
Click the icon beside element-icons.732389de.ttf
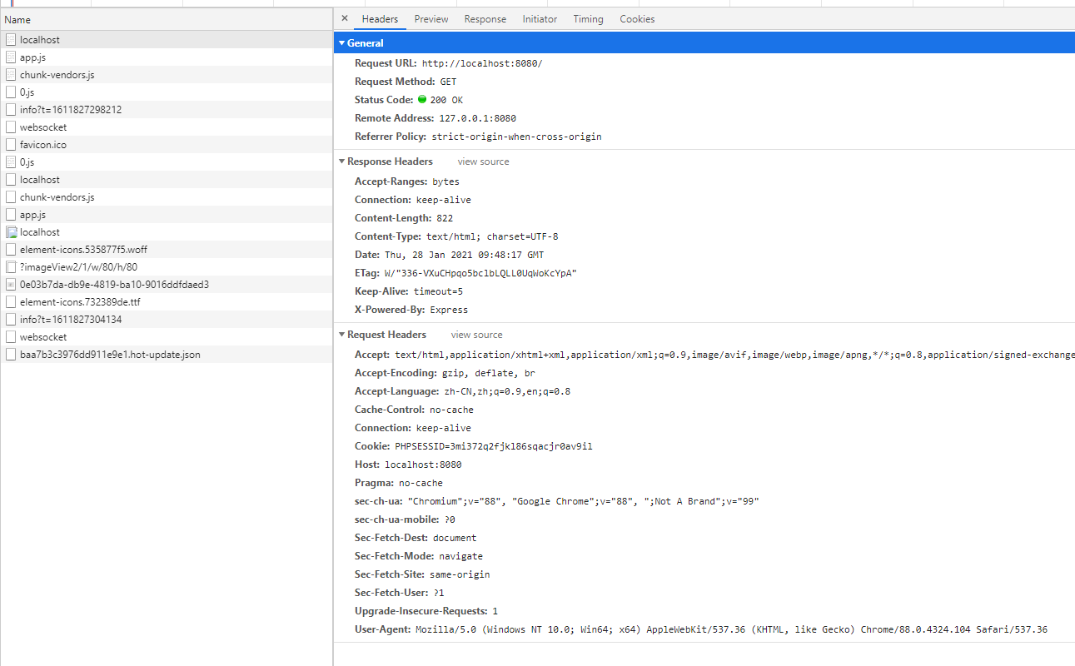[11, 301]
